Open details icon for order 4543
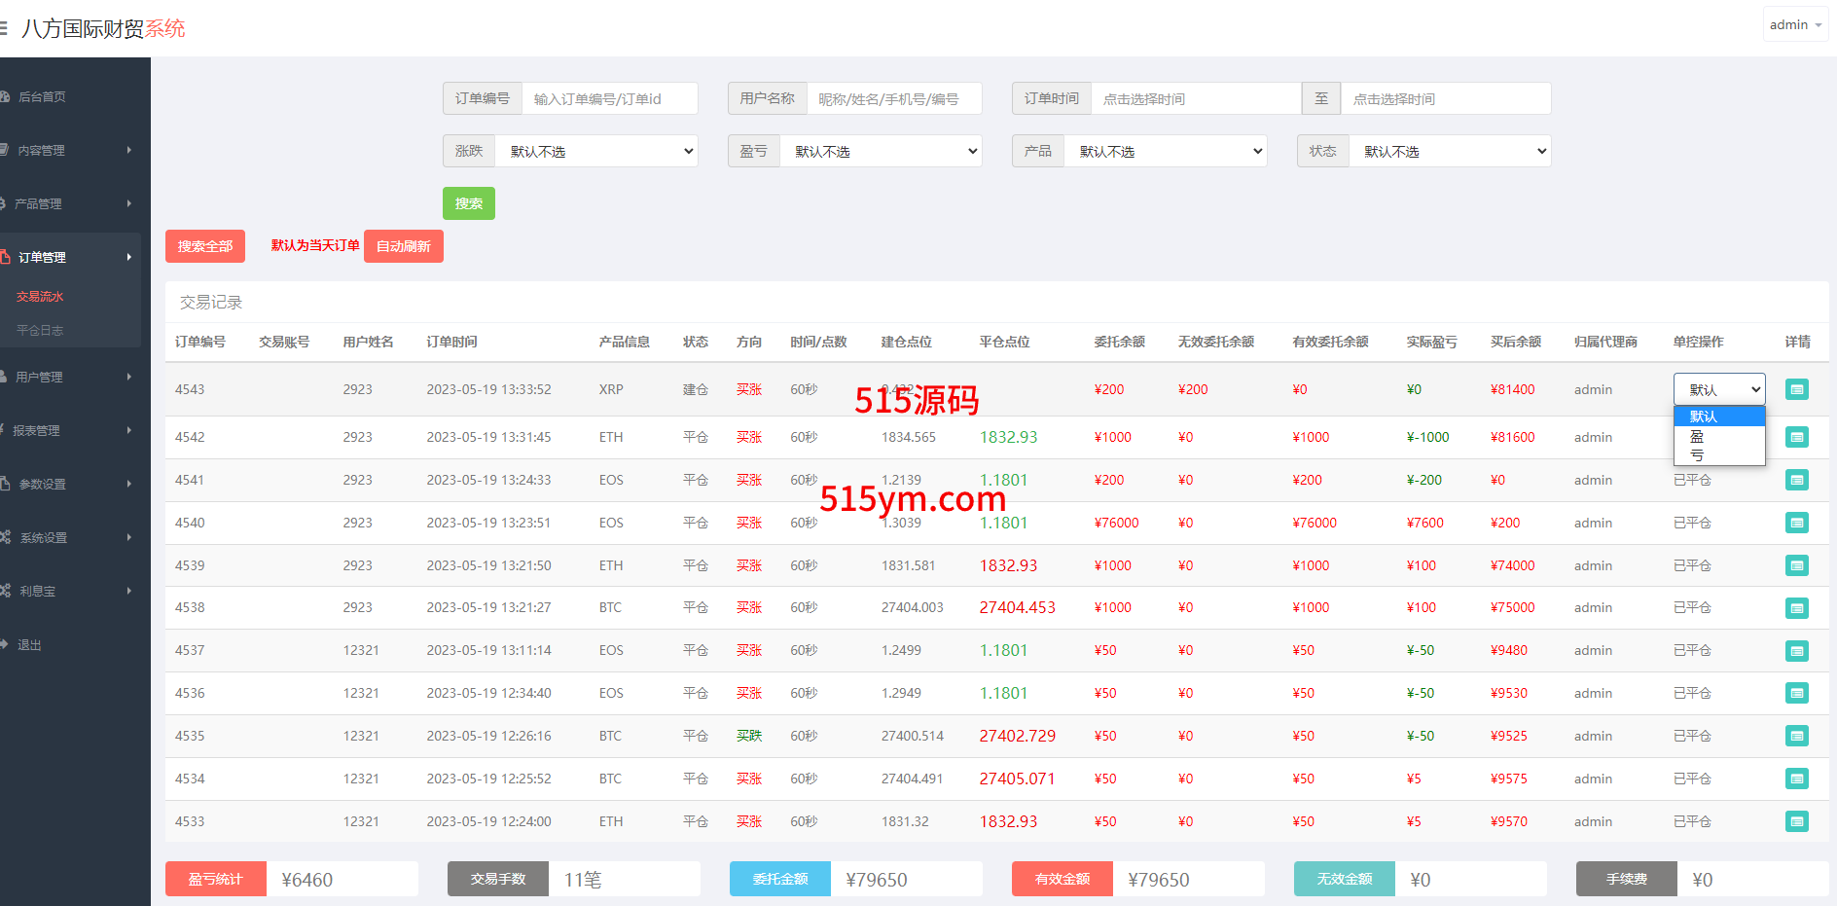1837x906 pixels. click(1796, 389)
